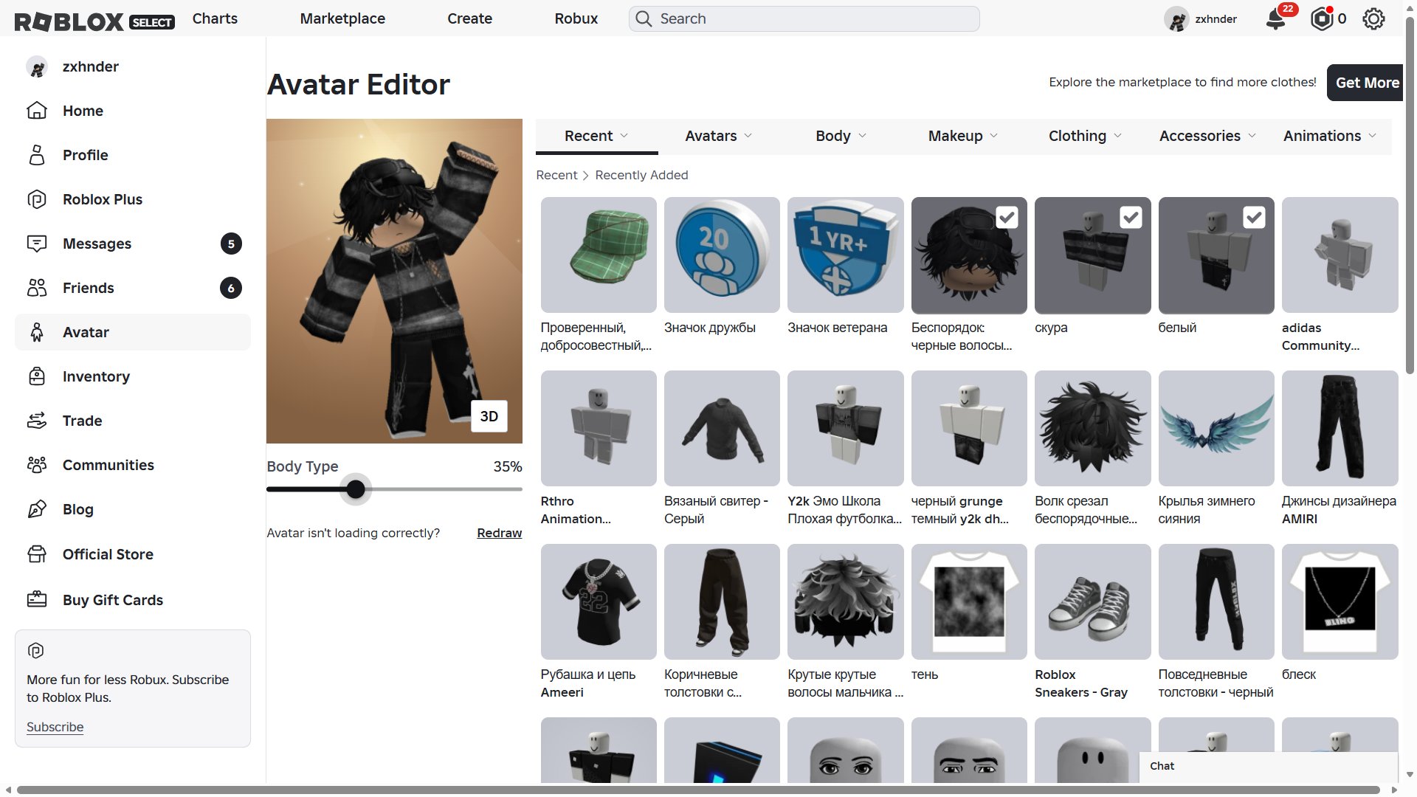Click the Messages chat icon in sidebar
1417x797 pixels.
(37, 244)
